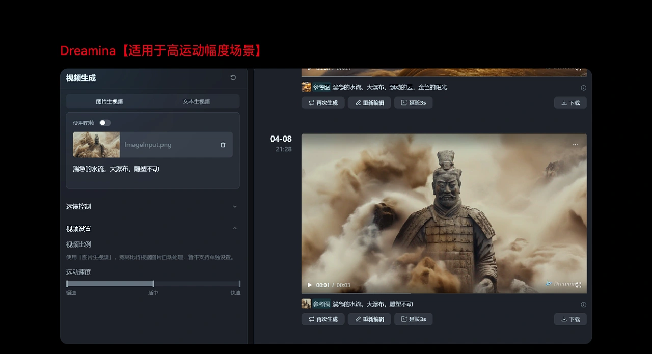Switch to the 文本生视频 tab
This screenshot has width=652, height=354.
pyautogui.click(x=196, y=101)
